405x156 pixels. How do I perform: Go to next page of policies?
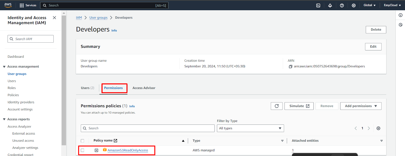point(369,128)
